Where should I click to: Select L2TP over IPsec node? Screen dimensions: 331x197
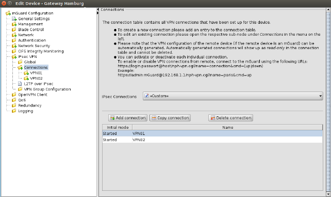click(x=39, y=84)
